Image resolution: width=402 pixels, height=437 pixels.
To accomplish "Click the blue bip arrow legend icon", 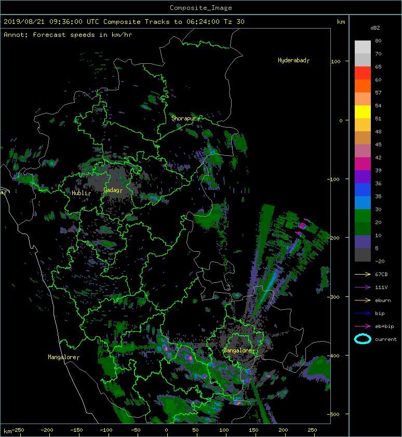I will click(x=363, y=313).
